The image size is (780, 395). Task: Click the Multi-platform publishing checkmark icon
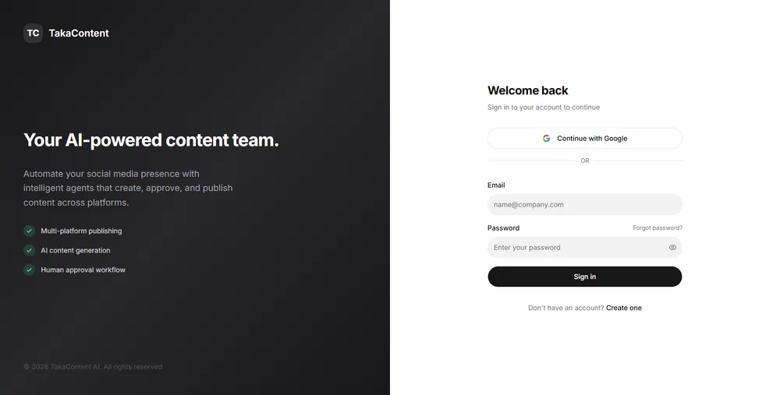pyautogui.click(x=30, y=231)
